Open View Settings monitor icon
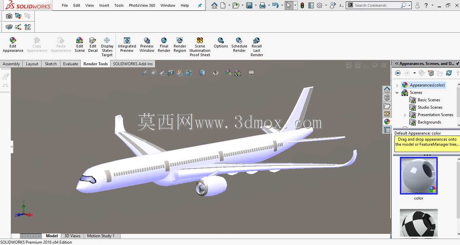This screenshot has height=245, width=460. point(251,73)
